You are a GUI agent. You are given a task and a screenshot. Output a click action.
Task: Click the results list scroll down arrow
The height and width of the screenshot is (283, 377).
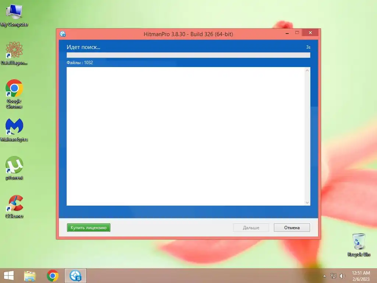pyautogui.click(x=307, y=203)
